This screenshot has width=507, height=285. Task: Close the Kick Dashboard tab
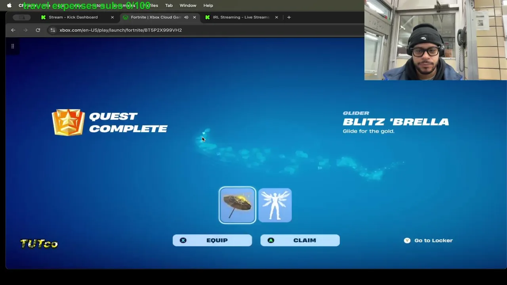pos(112,17)
